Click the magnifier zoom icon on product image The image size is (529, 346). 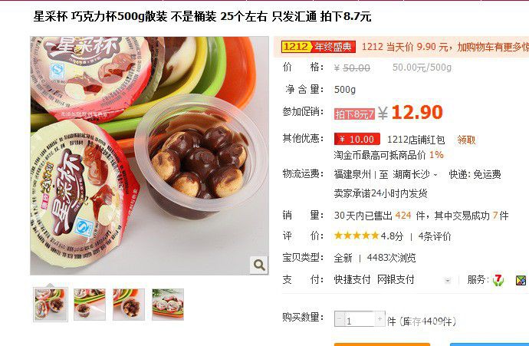click(x=259, y=265)
